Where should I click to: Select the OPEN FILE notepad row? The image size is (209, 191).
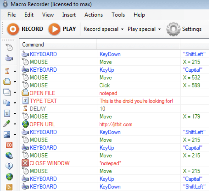(114, 93)
